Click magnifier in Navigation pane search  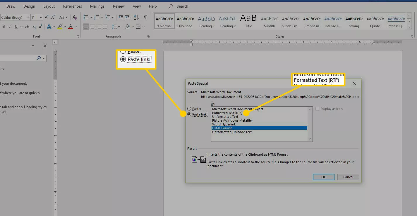click(x=39, y=58)
